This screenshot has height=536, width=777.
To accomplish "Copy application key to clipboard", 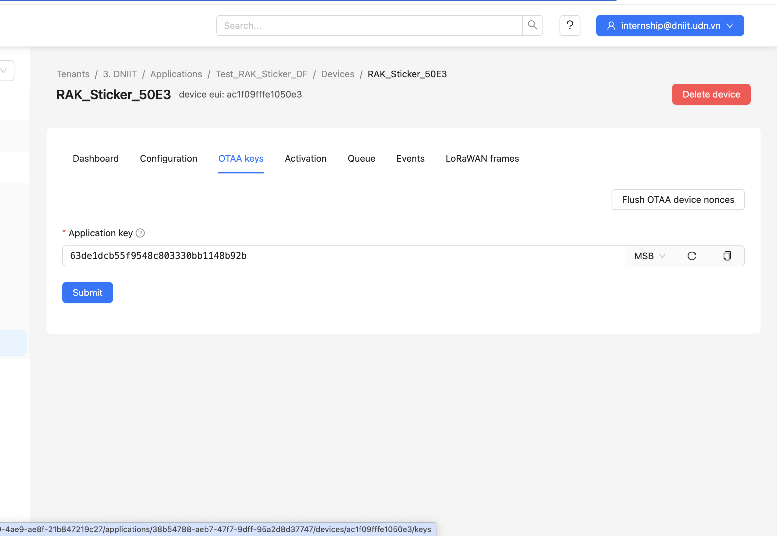I will coord(727,256).
